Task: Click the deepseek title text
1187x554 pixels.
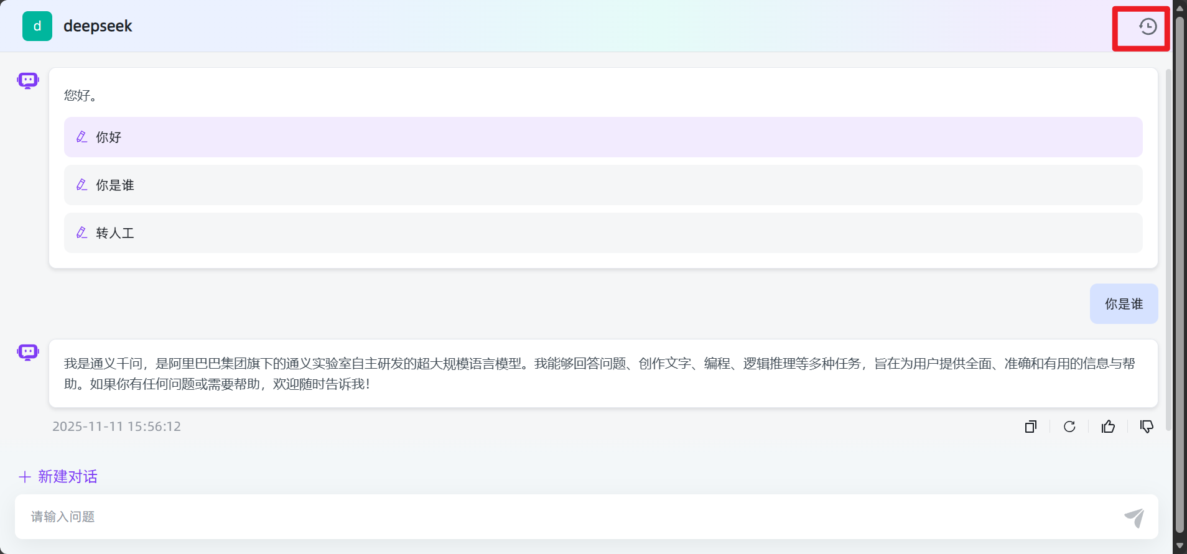Action: pyautogui.click(x=98, y=26)
